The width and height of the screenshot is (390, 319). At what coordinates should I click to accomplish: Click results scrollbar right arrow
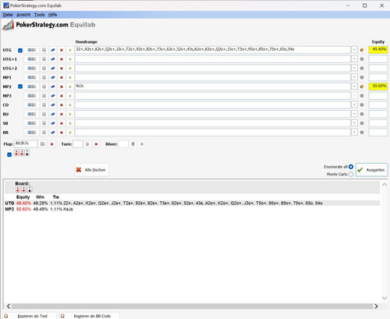coord(376,307)
